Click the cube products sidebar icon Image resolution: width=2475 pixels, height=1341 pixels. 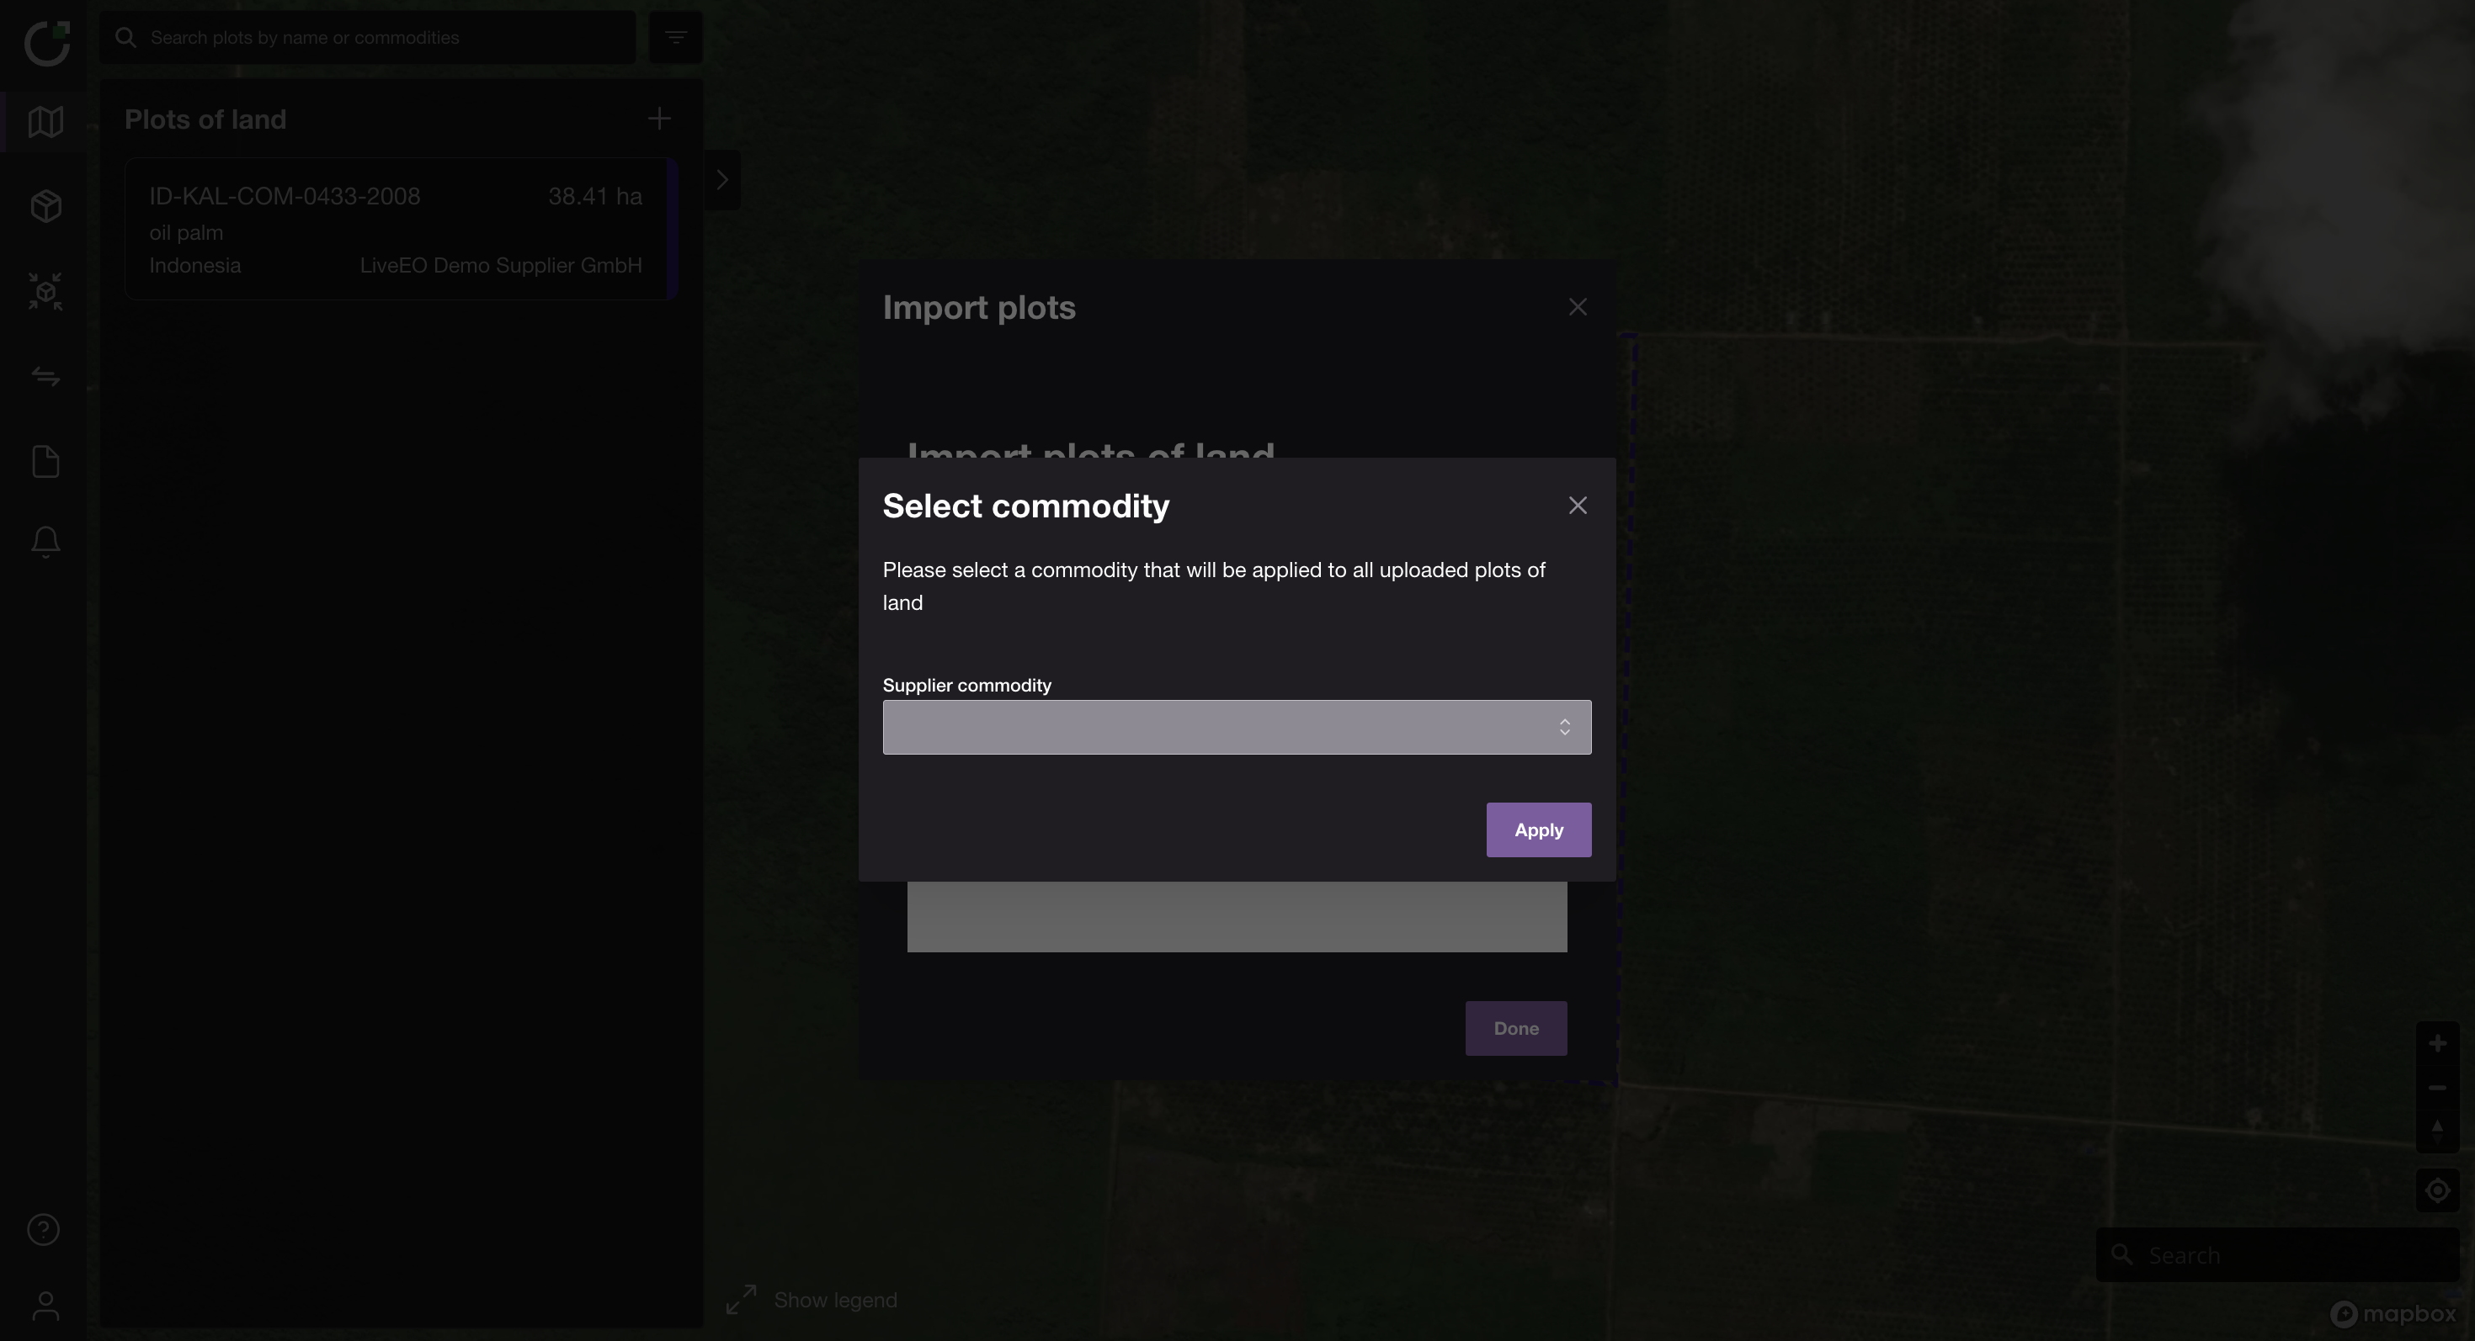click(x=45, y=206)
